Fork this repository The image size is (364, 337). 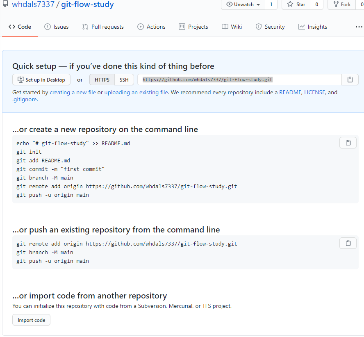pyautogui.click(x=342, y=5)
